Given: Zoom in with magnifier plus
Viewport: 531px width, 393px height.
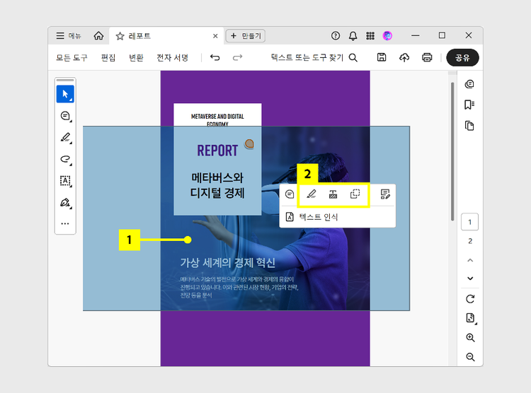Looking at the screenshot, I should click(x=470, y=338).
